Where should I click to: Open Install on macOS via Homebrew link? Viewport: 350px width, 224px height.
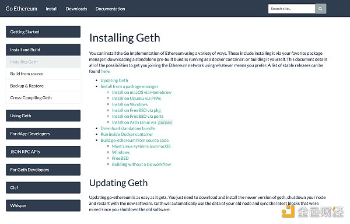[142, 92]
